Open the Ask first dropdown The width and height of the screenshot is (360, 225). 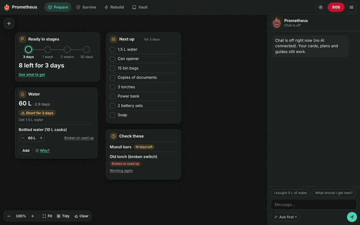(285, 217)
